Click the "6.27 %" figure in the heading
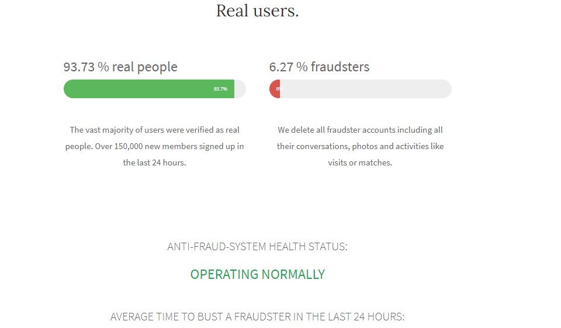Screen dimensions: 561x328 pyautogui.click(x=288, y=67)
